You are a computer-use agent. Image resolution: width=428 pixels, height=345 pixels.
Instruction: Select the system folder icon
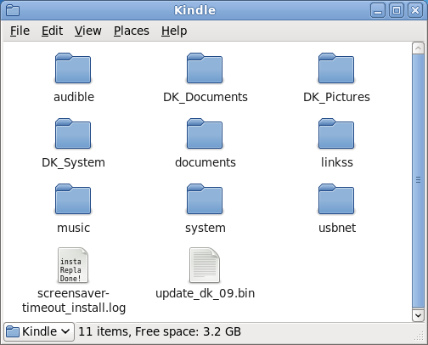click(x=205, y=199)
